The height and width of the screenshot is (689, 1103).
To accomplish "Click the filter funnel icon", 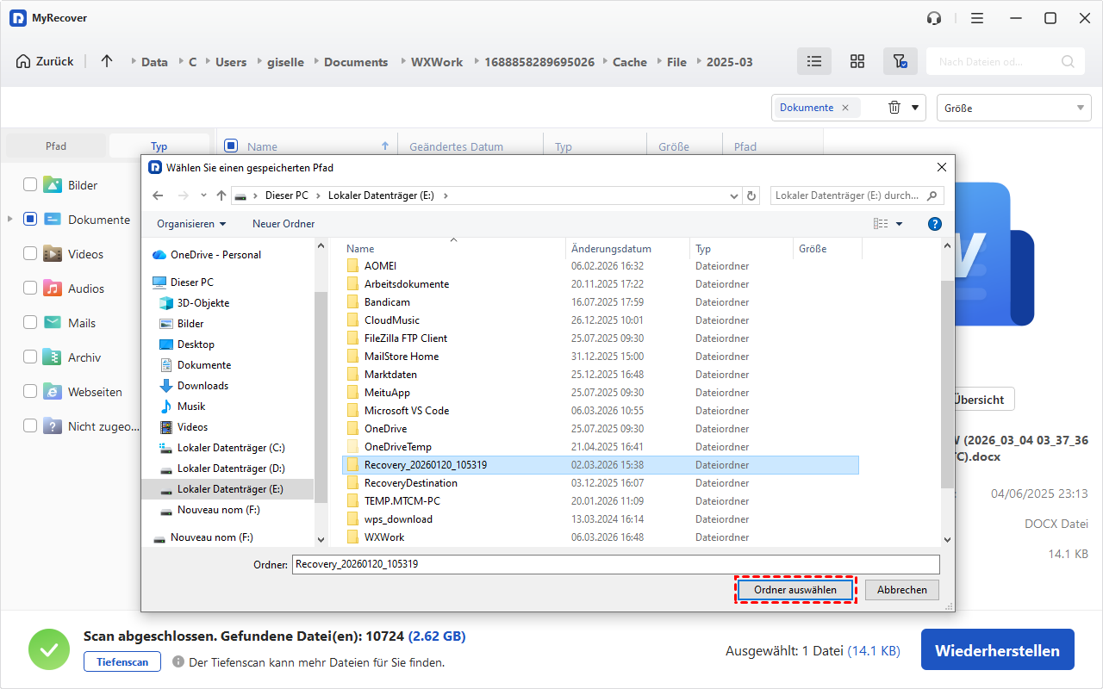I will [x=900, y=61].
